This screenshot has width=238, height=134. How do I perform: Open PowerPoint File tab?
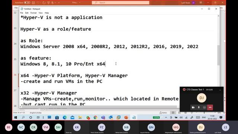16,7
